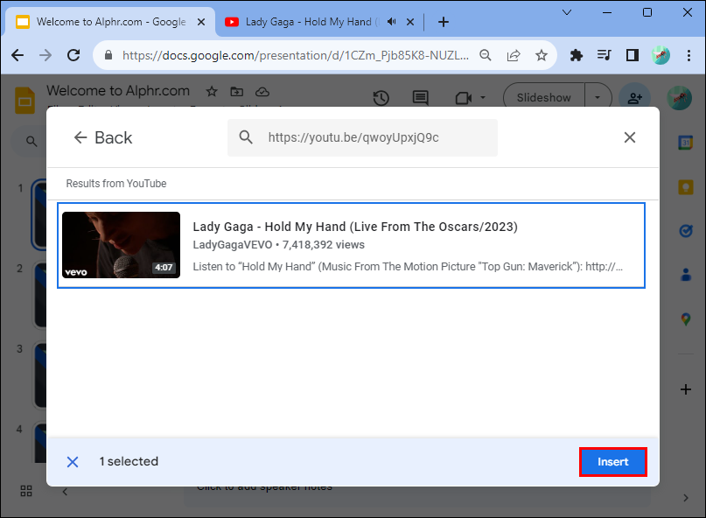Screen dimensions: 706x518
Task: Close the insert video dialog
Action: click(x=630, y=137)
